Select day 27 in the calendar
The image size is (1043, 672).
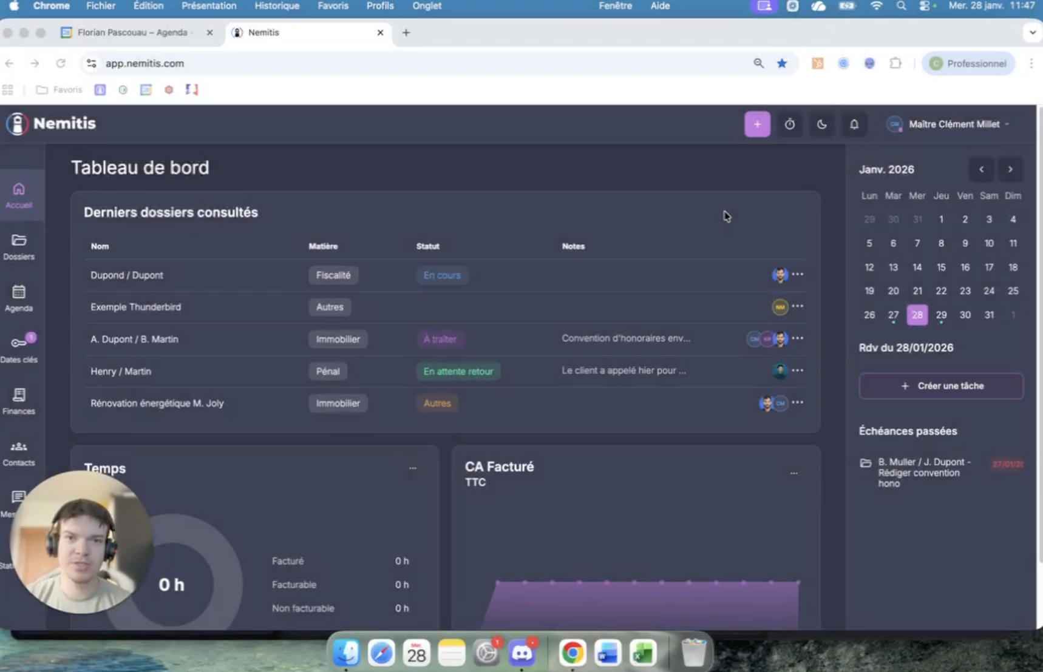tap(893, 315)
